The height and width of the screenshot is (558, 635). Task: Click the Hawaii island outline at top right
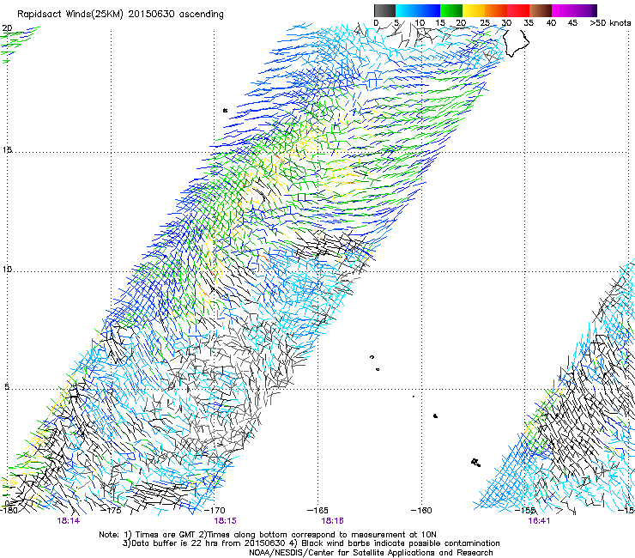tap(516, 42)
